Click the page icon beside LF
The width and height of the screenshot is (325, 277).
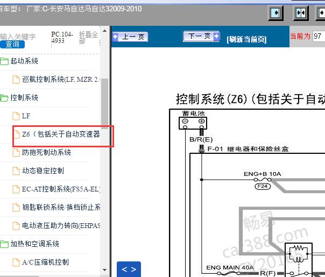[x=16, y=116]
